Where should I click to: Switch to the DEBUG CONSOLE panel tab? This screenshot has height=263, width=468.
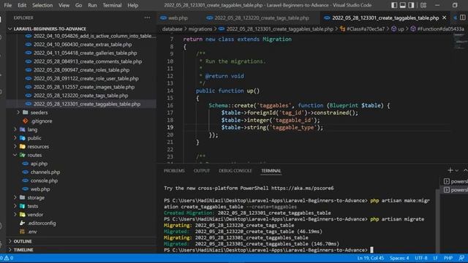point(235,170)
